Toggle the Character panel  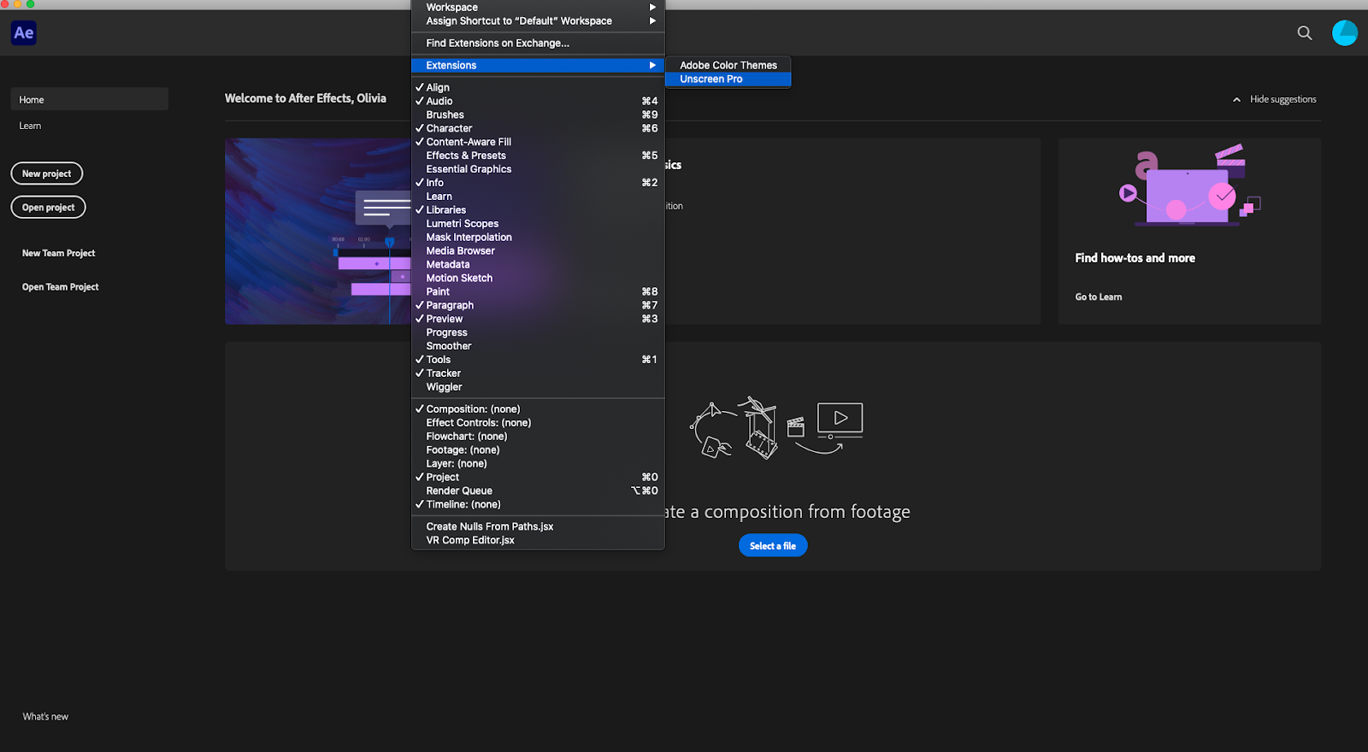(x=538, y=128)
